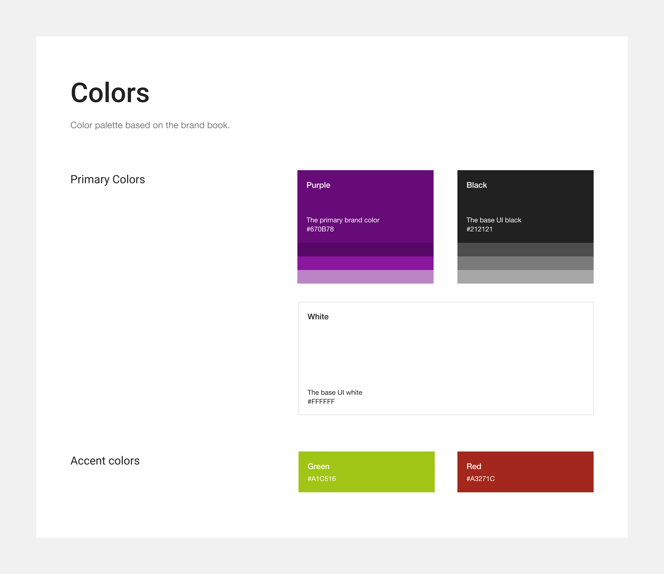Select the Red accent color swatch
Viewport: 664px width, 574px height.
coord(525,472)
